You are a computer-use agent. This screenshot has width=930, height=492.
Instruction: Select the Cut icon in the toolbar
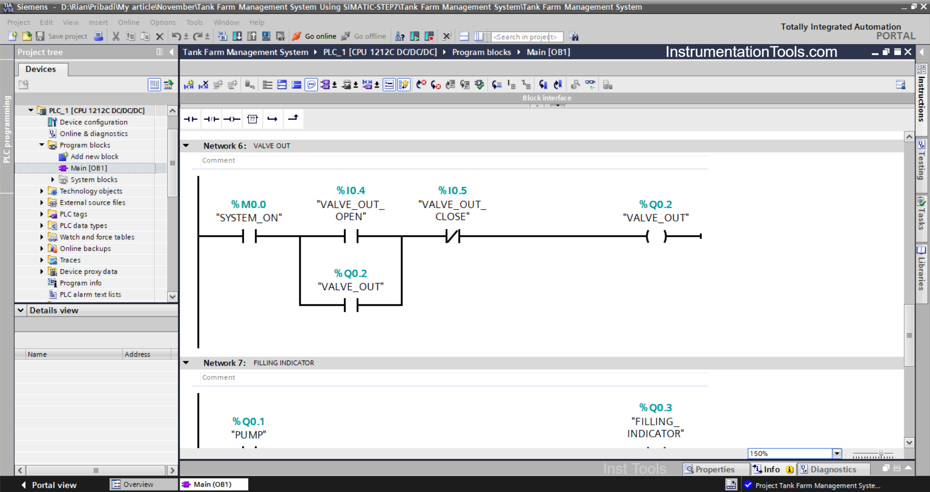[x=116, y=36]
